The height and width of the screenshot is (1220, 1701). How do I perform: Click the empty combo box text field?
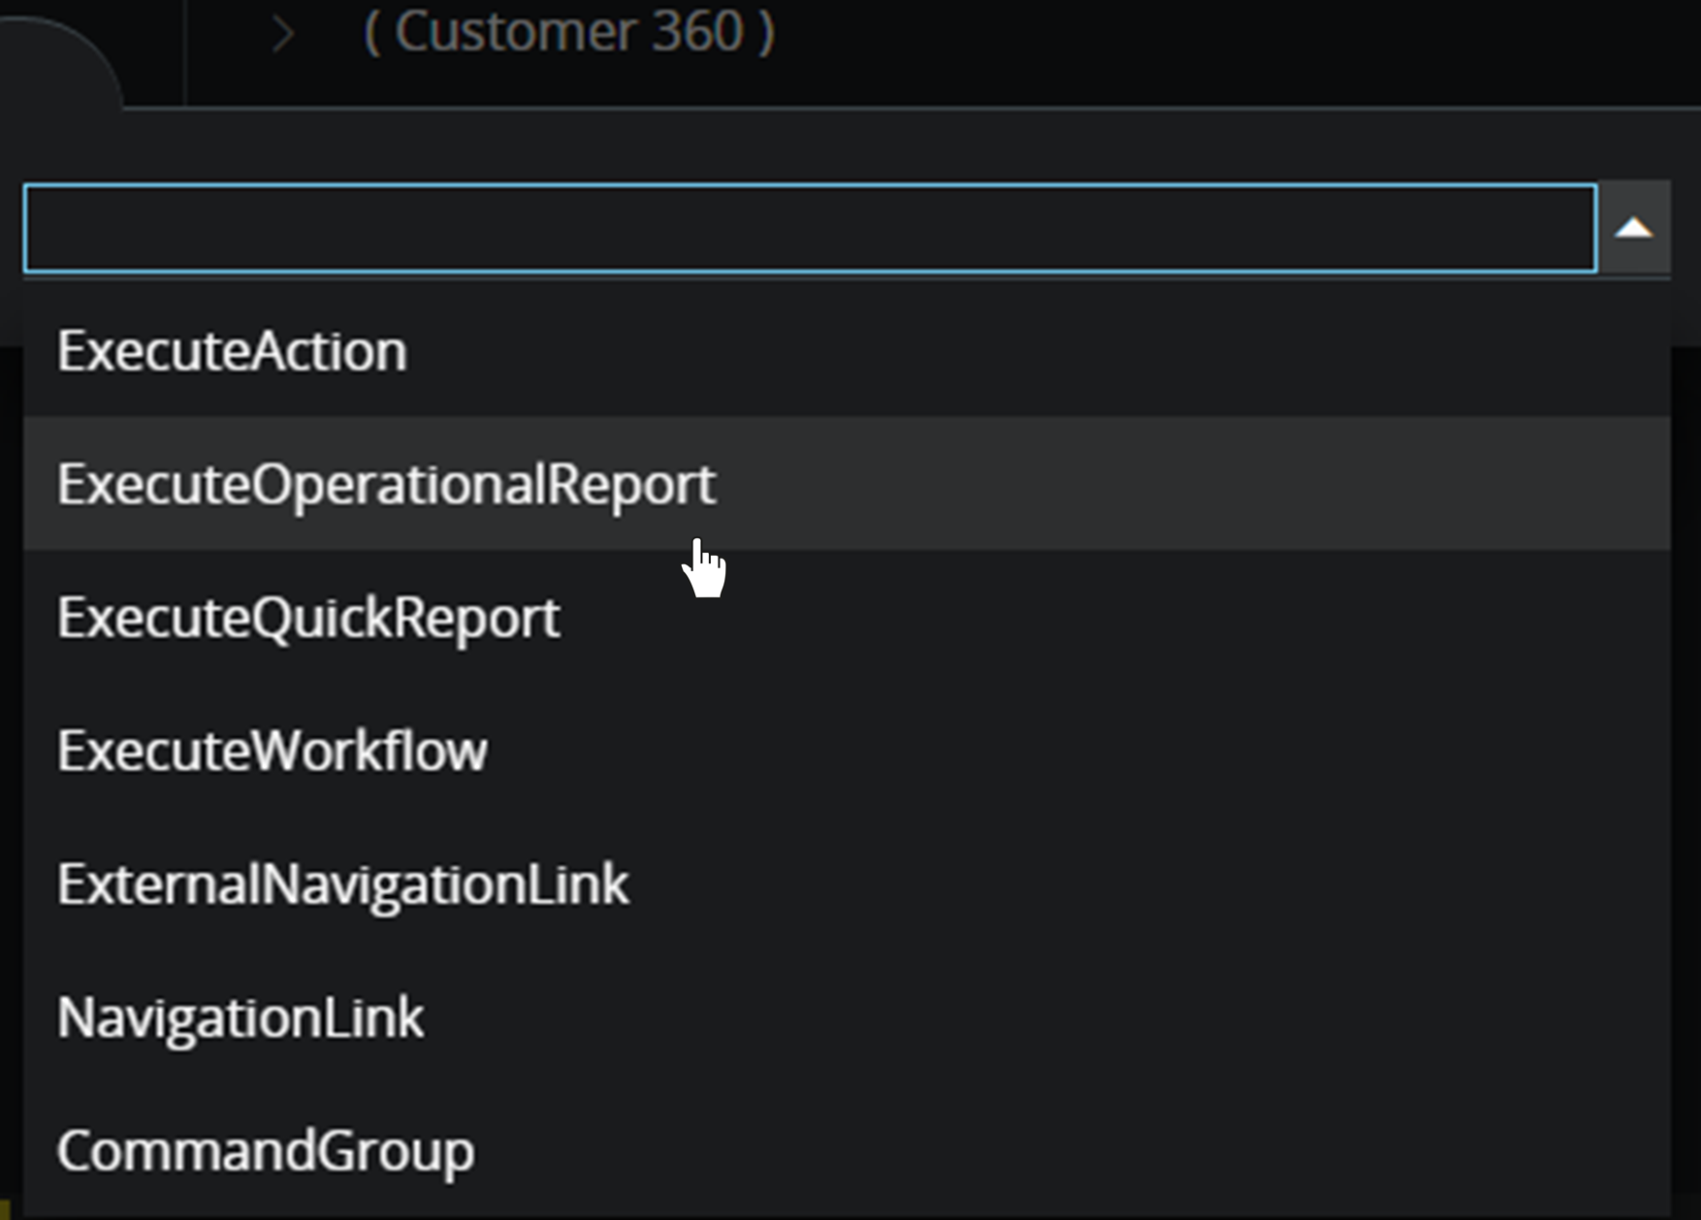(x=810, y=229)
